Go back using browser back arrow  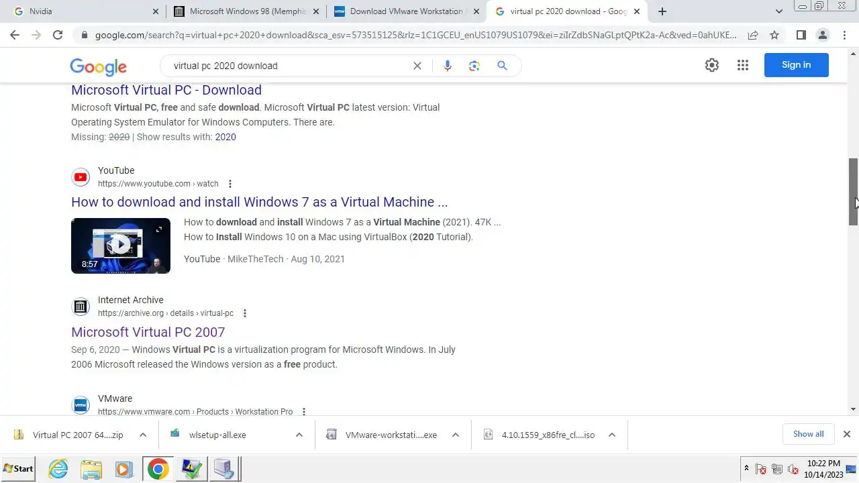pos(15,35)
